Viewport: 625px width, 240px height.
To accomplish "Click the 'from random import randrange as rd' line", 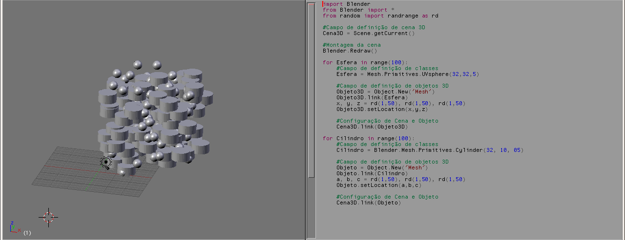I will [380, 16].
